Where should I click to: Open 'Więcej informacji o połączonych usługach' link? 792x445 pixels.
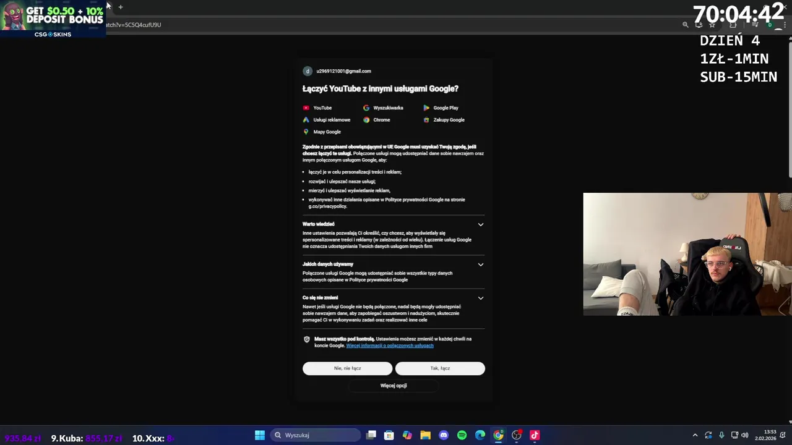390,345
